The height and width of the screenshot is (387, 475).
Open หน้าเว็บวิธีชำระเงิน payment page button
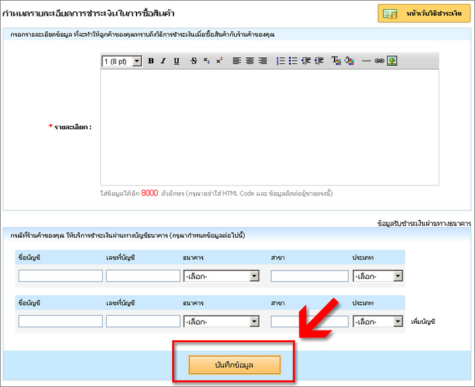pos(424,13)
